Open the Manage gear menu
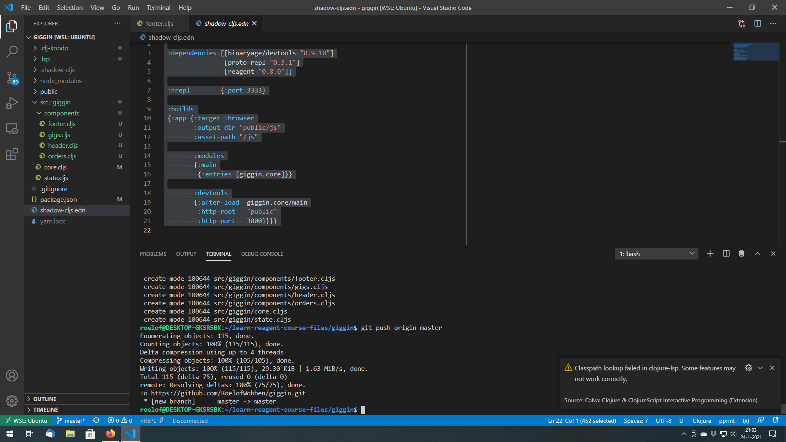This screenshot has height=442, width=786. pyautogui.click(x=12, y=401)
